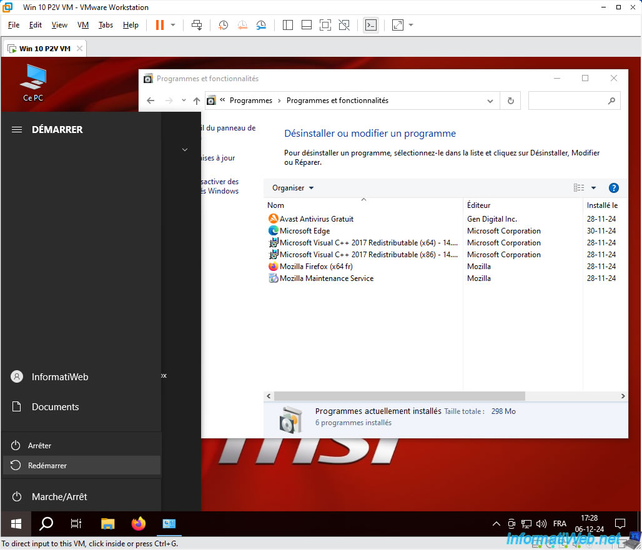Expand the power options dropdown next to pause
The image size is (642, 550).
[x=173, y=26]
